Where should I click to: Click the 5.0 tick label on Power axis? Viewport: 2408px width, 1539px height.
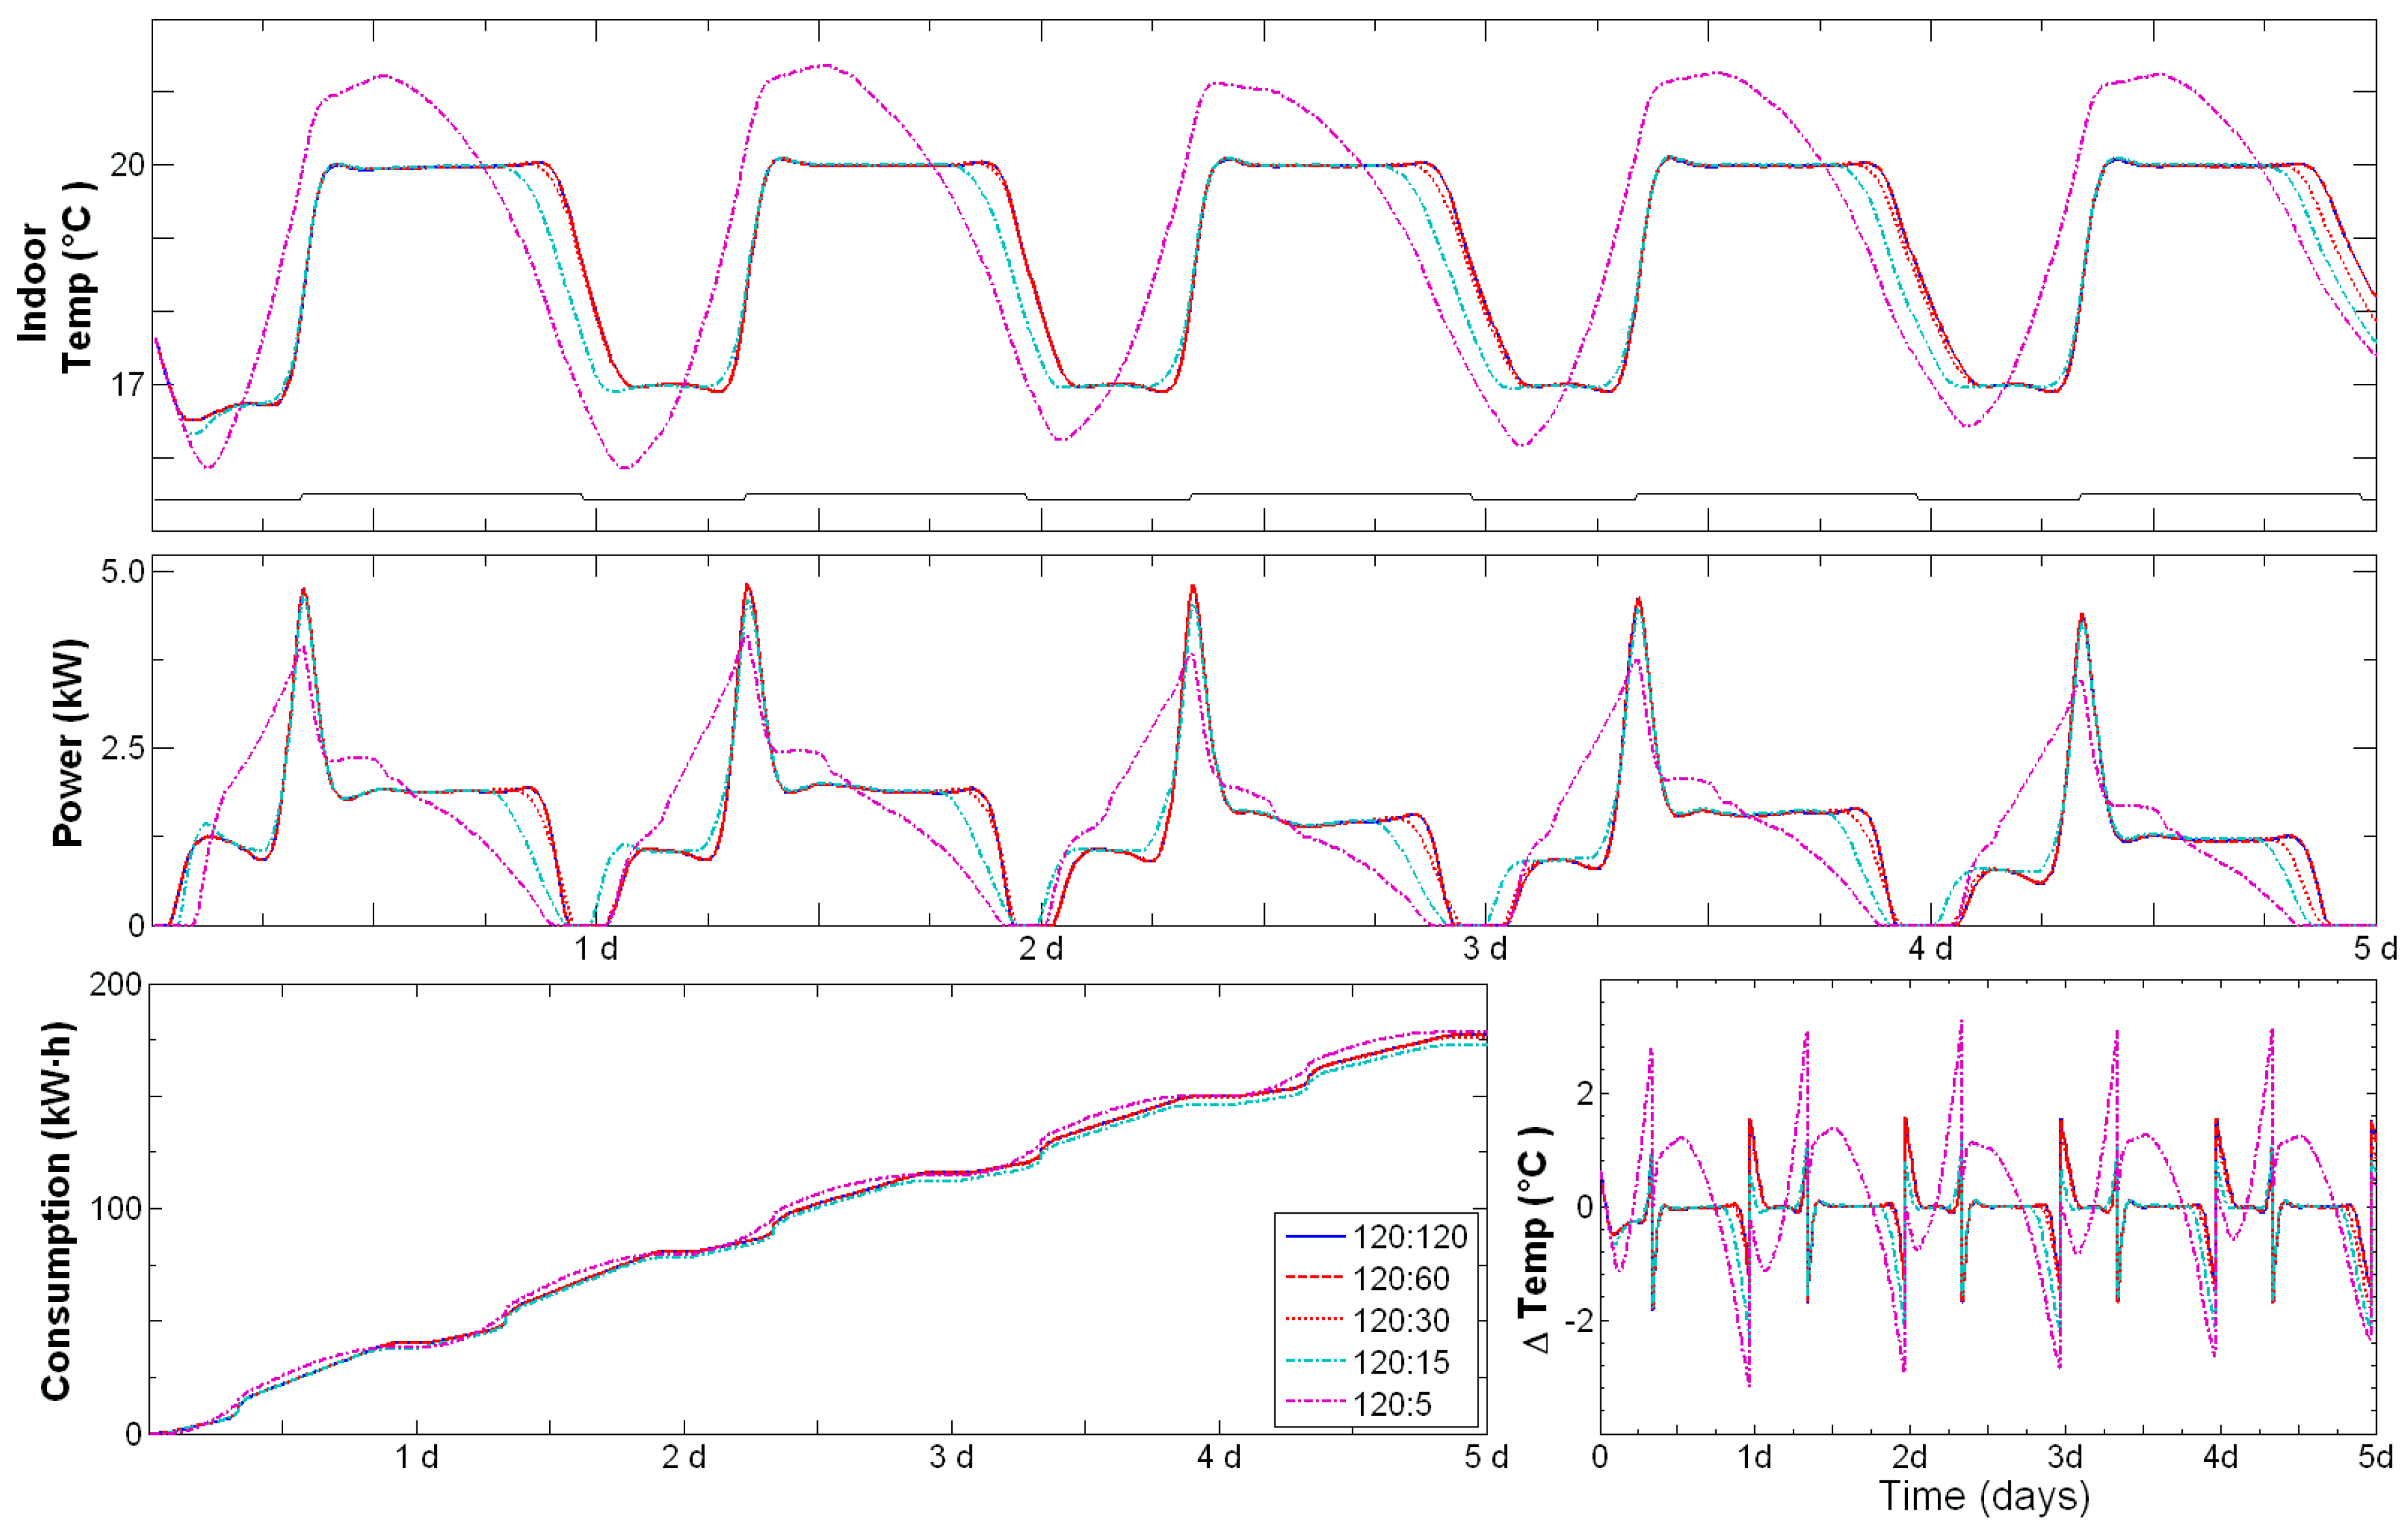pyautogui.click(x=122, y=571)
